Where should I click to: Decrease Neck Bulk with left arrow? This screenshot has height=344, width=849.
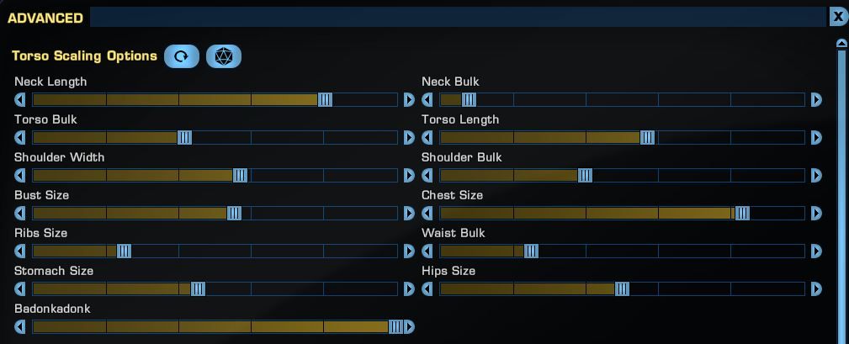click(x=427, y=99)
